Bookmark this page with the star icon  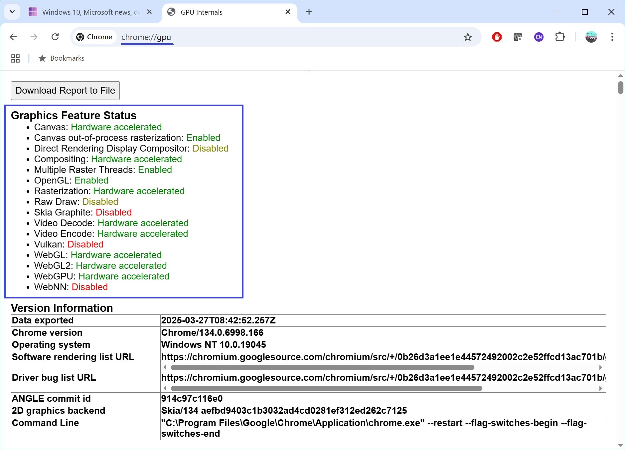[x=468, y=37]
